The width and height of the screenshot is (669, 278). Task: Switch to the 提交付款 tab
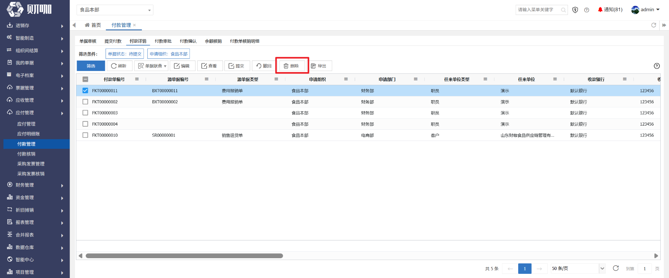coord(113,41)
